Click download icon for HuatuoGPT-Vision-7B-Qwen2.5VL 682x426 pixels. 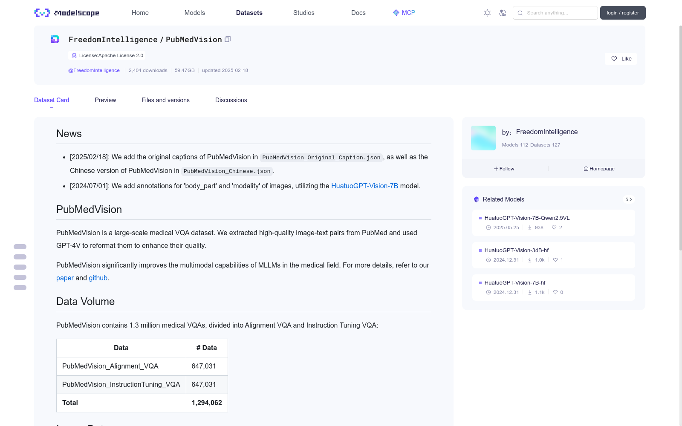point(530,227)
